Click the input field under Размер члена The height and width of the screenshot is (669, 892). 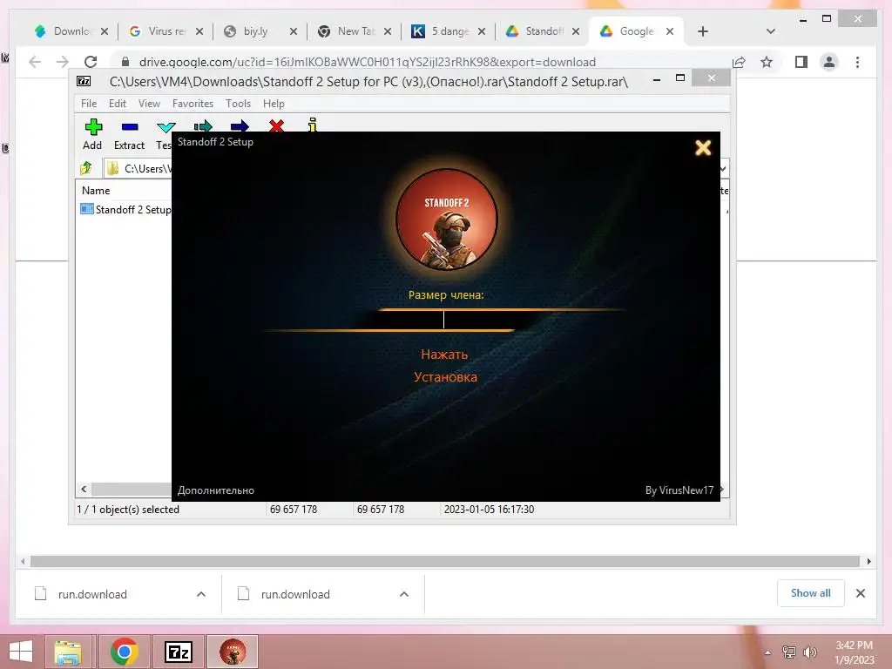444,320
